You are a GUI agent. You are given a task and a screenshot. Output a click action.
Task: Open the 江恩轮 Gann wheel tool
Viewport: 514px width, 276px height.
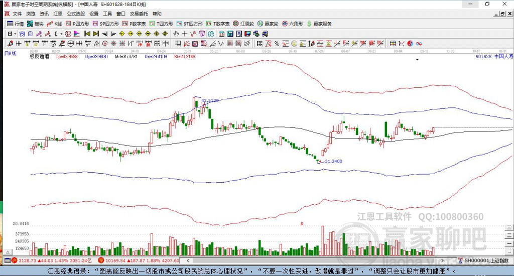(243, 24)
